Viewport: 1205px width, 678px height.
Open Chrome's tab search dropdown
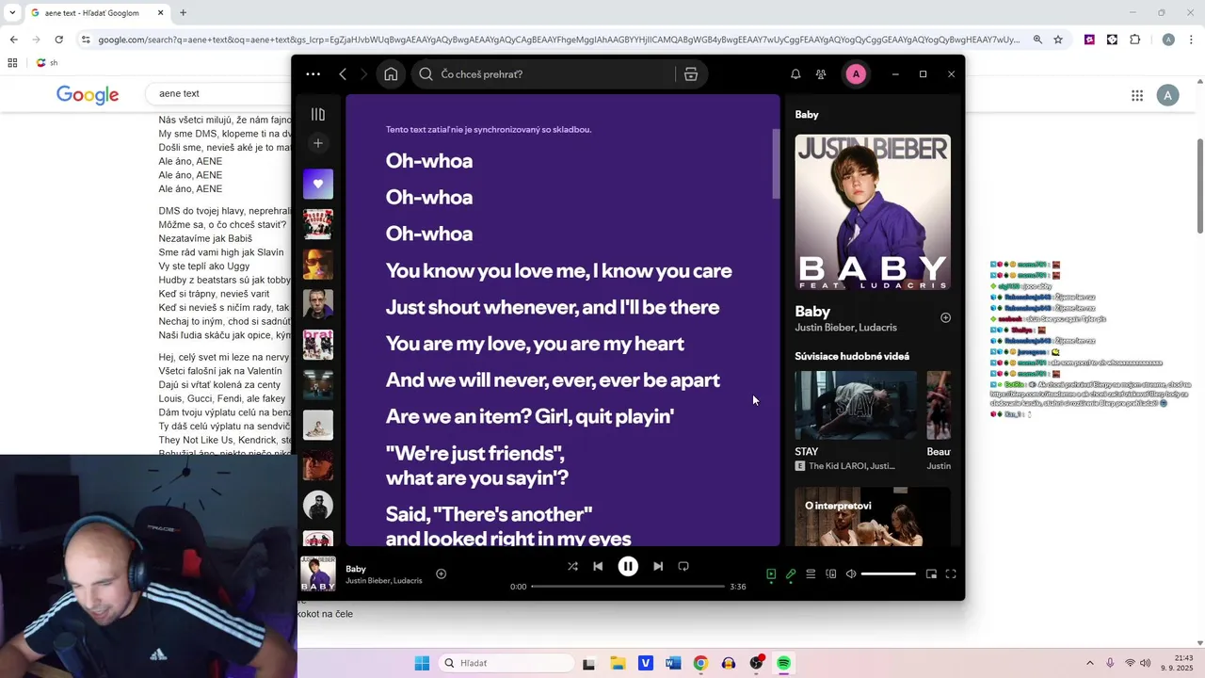[12, 13]
